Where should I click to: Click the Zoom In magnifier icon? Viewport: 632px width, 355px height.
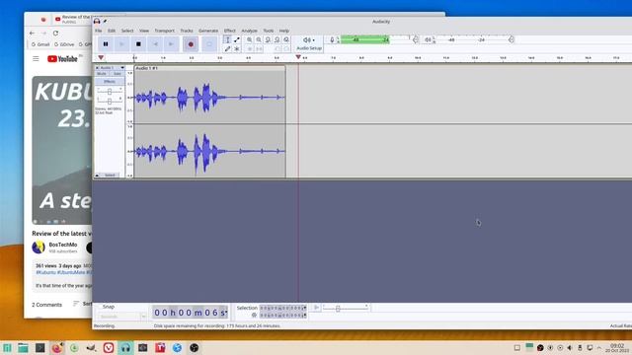pos(250,39)
